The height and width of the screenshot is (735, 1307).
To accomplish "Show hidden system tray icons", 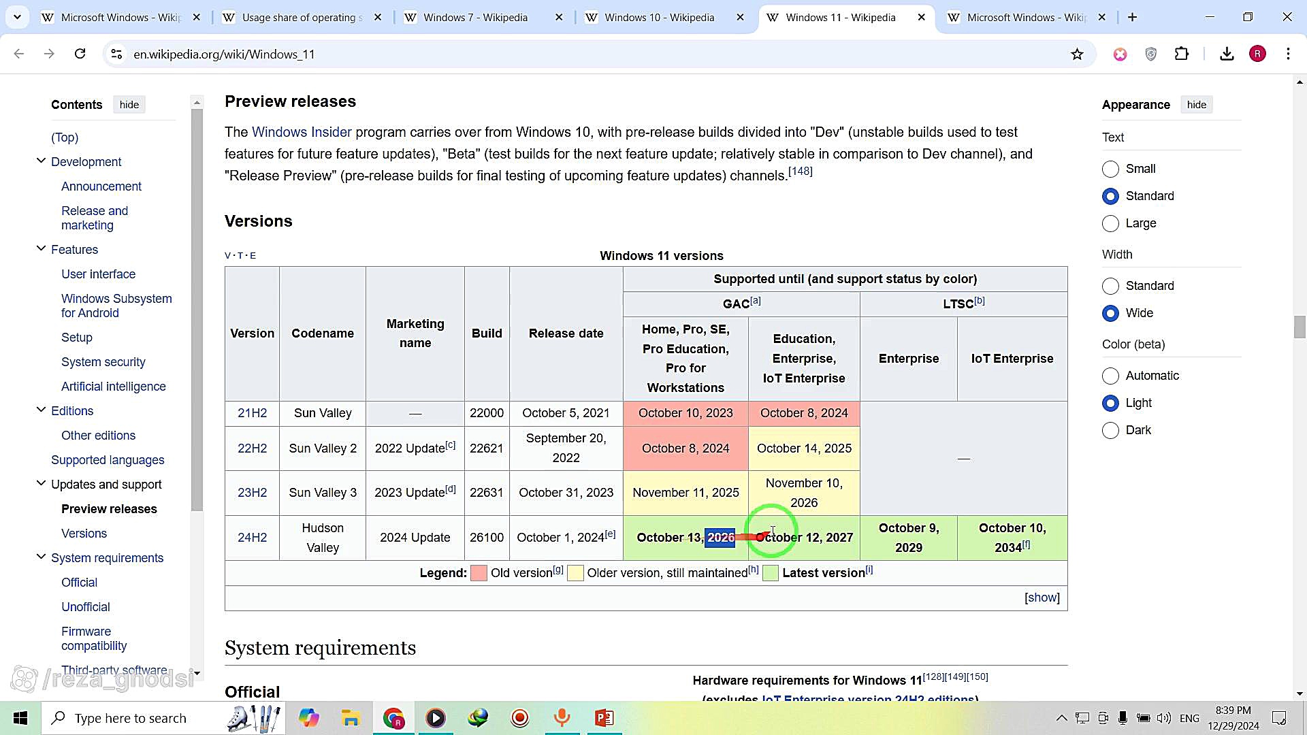I will tap(1061, 718).
